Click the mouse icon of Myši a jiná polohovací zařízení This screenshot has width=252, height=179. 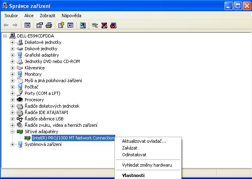(x=20, y=81)
